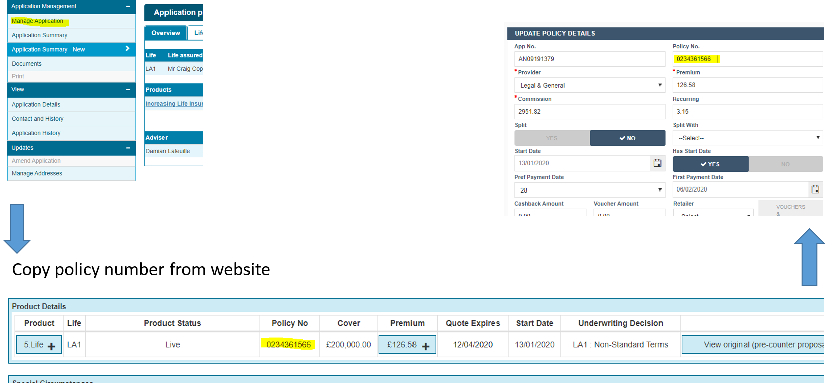Collapse Application Management section minus icon
This screenshot has height=383, width=826.
[x=128, y=7]
